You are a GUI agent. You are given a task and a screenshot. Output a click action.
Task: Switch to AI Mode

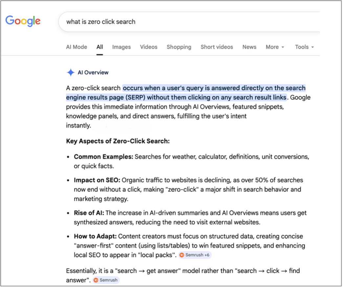pyautogui.click(x=76, y=47)
